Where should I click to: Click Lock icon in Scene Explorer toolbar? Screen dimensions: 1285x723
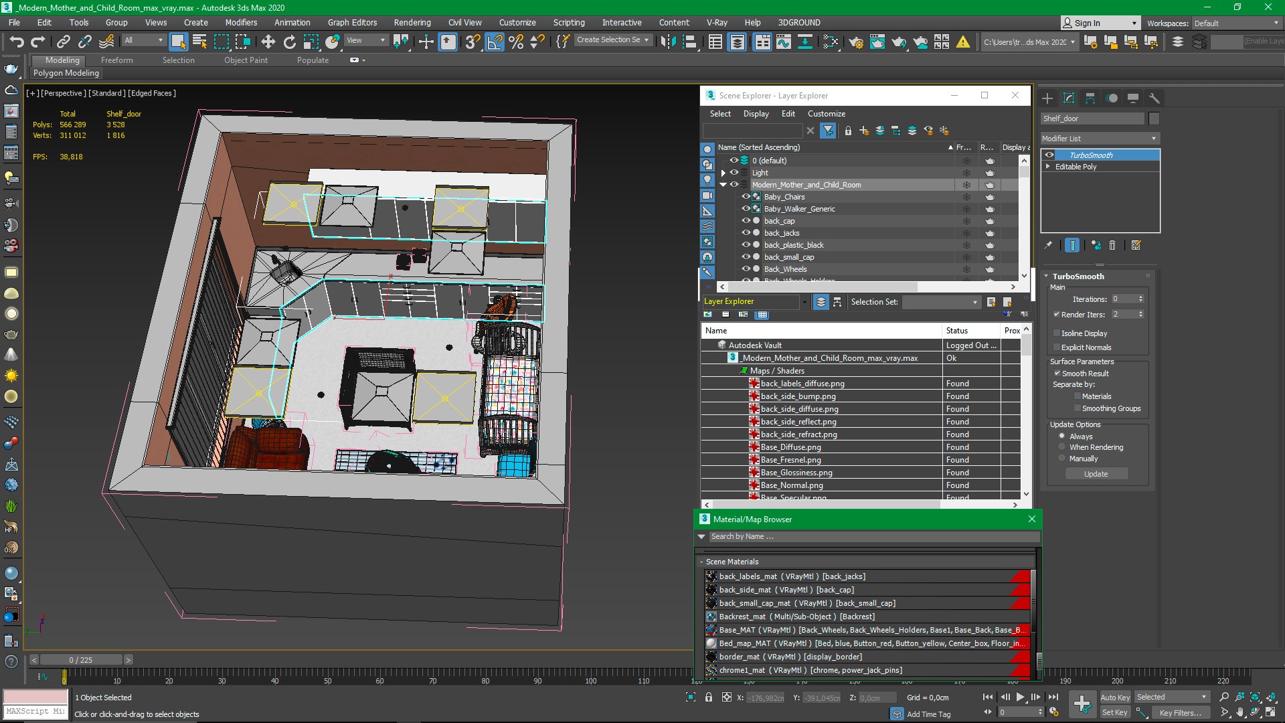click(x=848, y=131)
